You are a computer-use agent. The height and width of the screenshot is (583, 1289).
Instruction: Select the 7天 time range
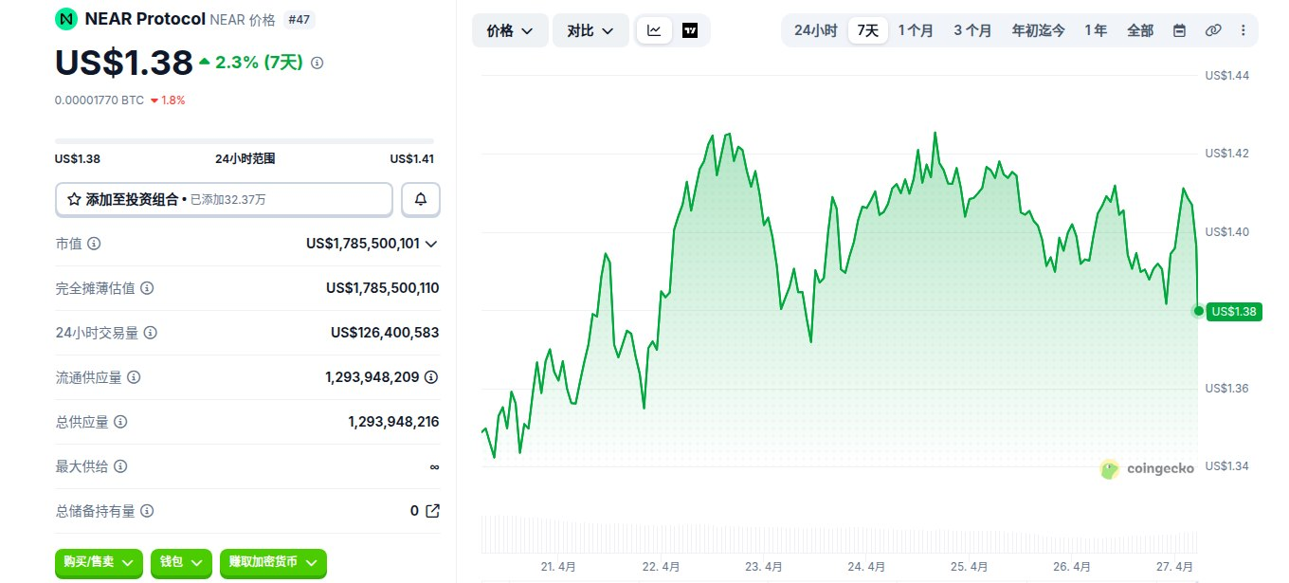tap(868, 30)
